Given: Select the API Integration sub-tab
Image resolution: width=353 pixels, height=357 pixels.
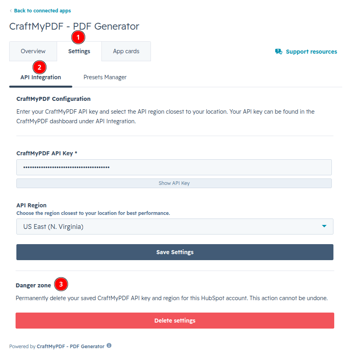Looking at the screenshot, I should 41,77.
